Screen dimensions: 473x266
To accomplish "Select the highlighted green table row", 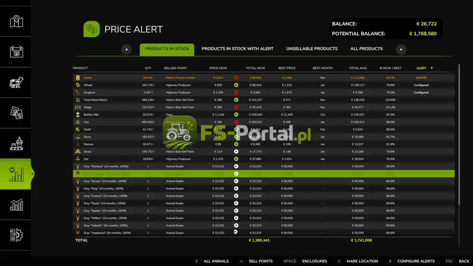I will [264, 174].
